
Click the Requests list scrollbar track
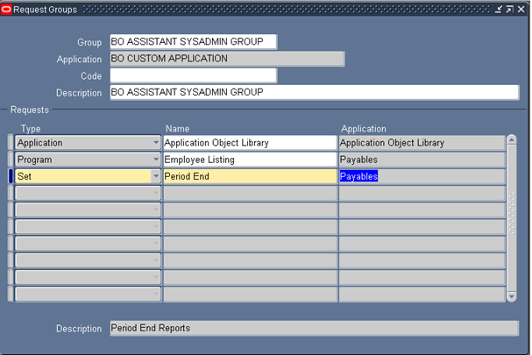[512, 217]
